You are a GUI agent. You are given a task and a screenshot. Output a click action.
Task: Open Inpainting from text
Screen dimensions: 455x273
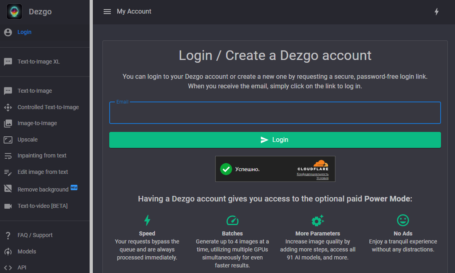(45, 156)
